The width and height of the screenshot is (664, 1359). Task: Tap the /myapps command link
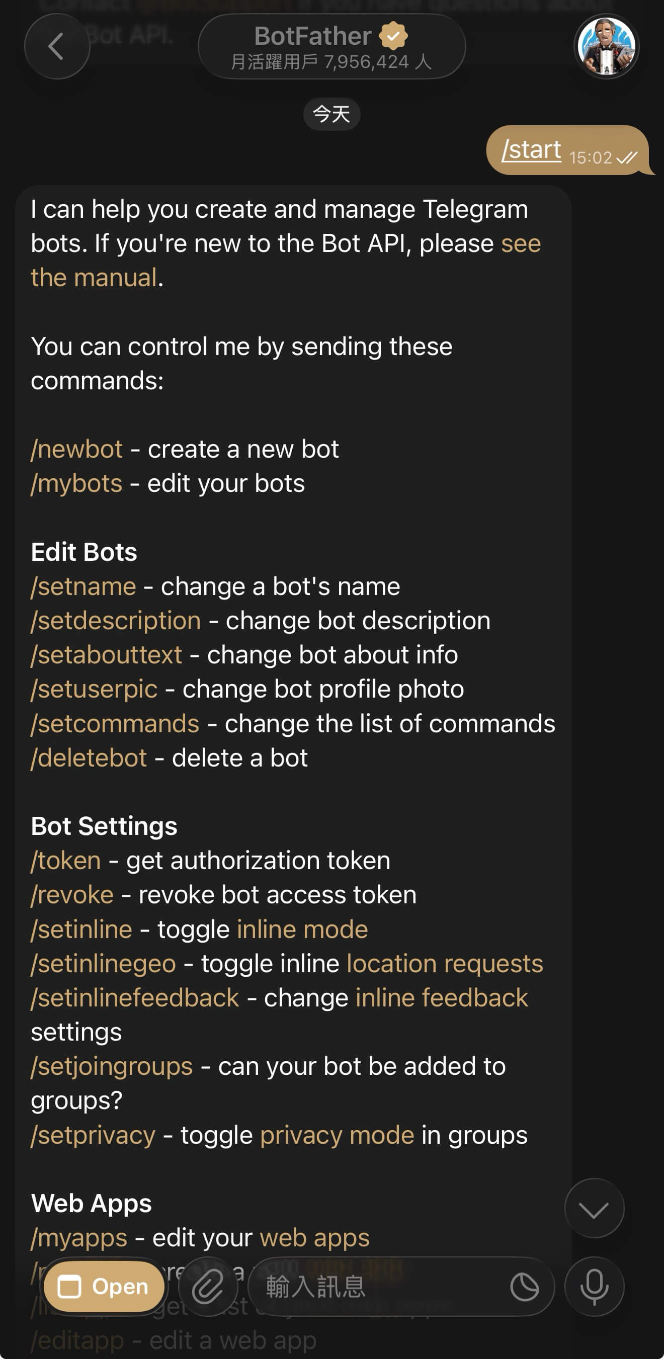pos(79,1238)
